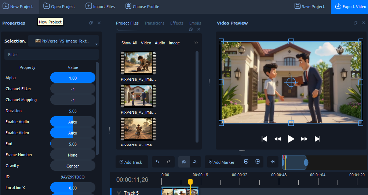Click the Undo arrow in timeline toolbar
The width and height of the screenshot is (368, 195).
pos(158,162)
